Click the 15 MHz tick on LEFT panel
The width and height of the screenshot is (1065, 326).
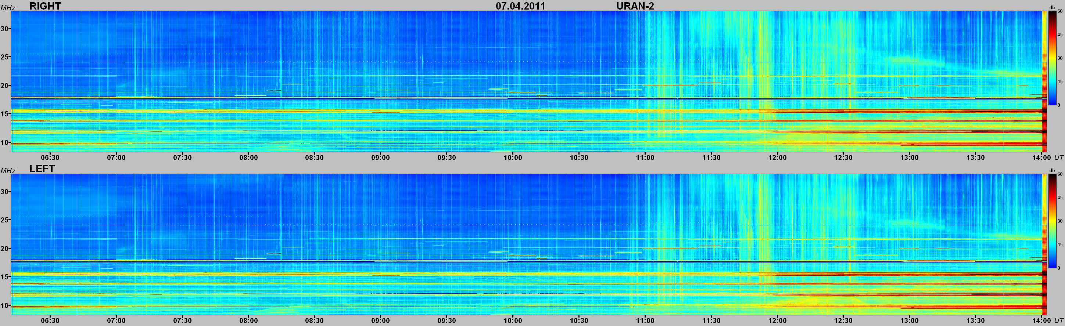[x=5, y=277]
